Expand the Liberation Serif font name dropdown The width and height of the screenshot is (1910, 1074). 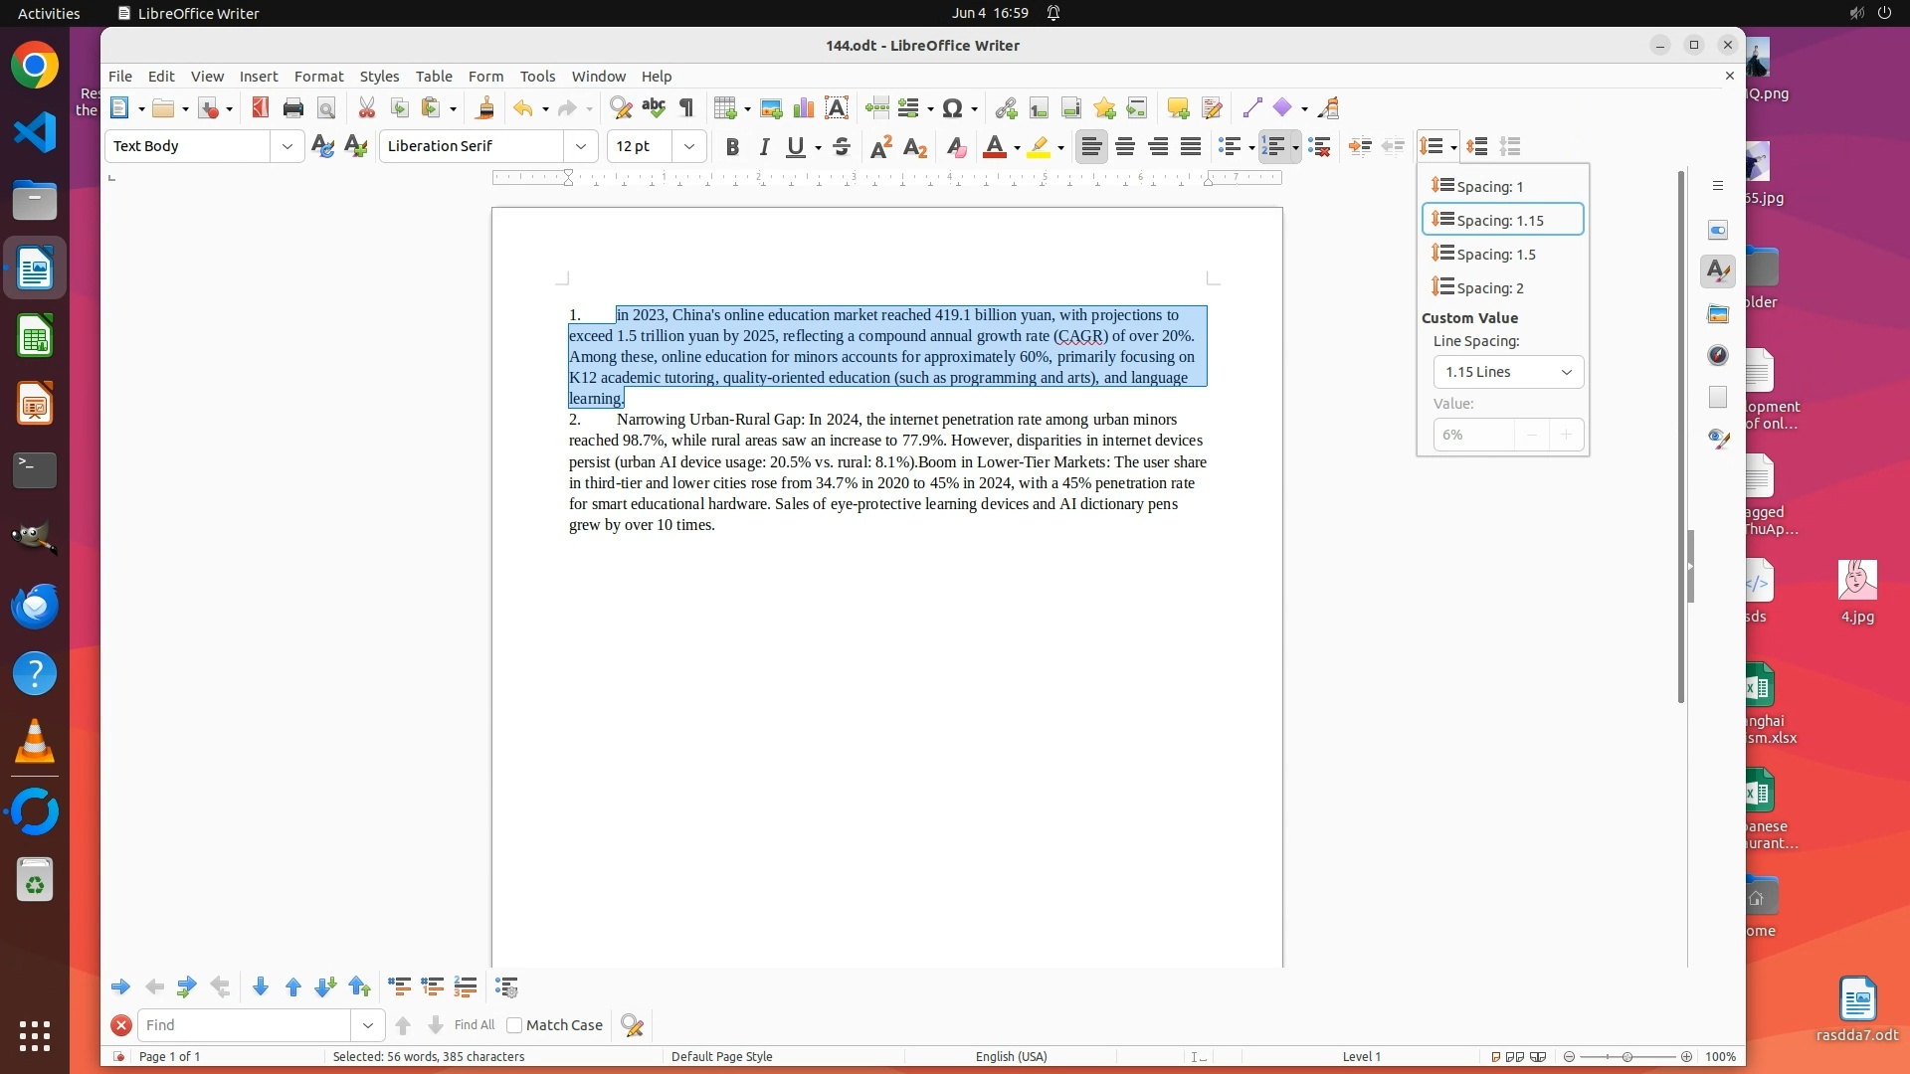point(581,146)
